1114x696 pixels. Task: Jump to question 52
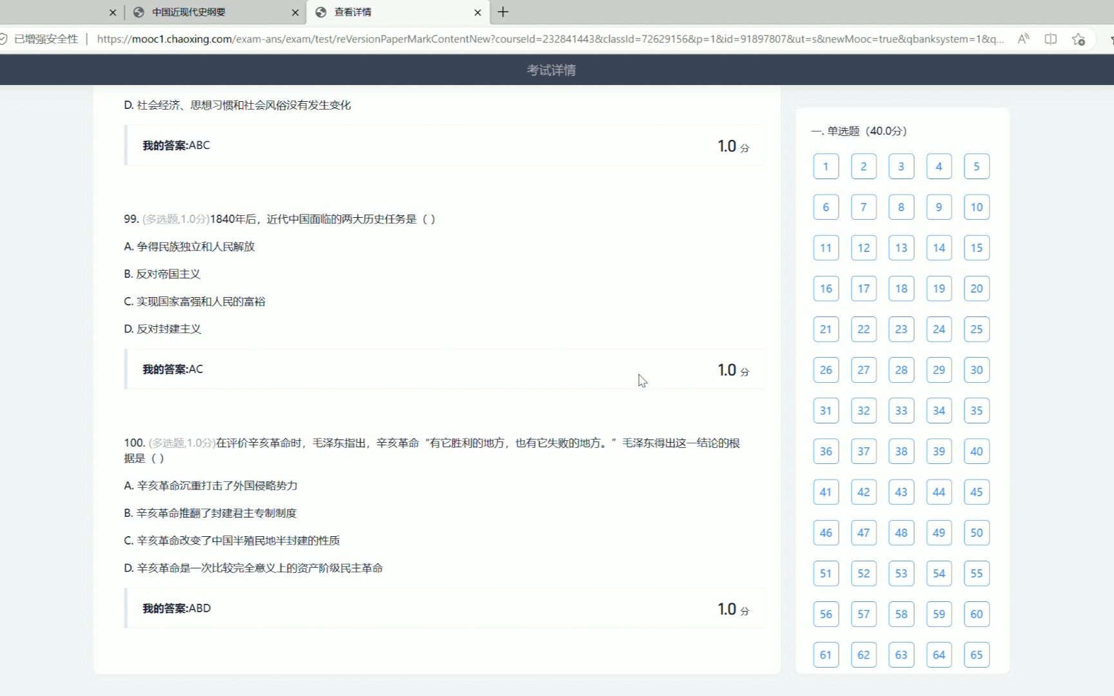point(864,574)
